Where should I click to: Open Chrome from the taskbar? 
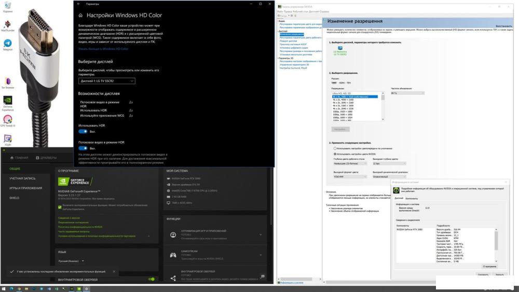(x=19, y=289)
